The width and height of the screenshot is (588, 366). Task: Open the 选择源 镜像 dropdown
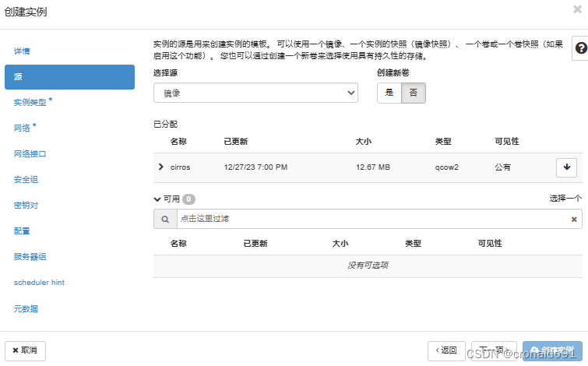[255, 93]
